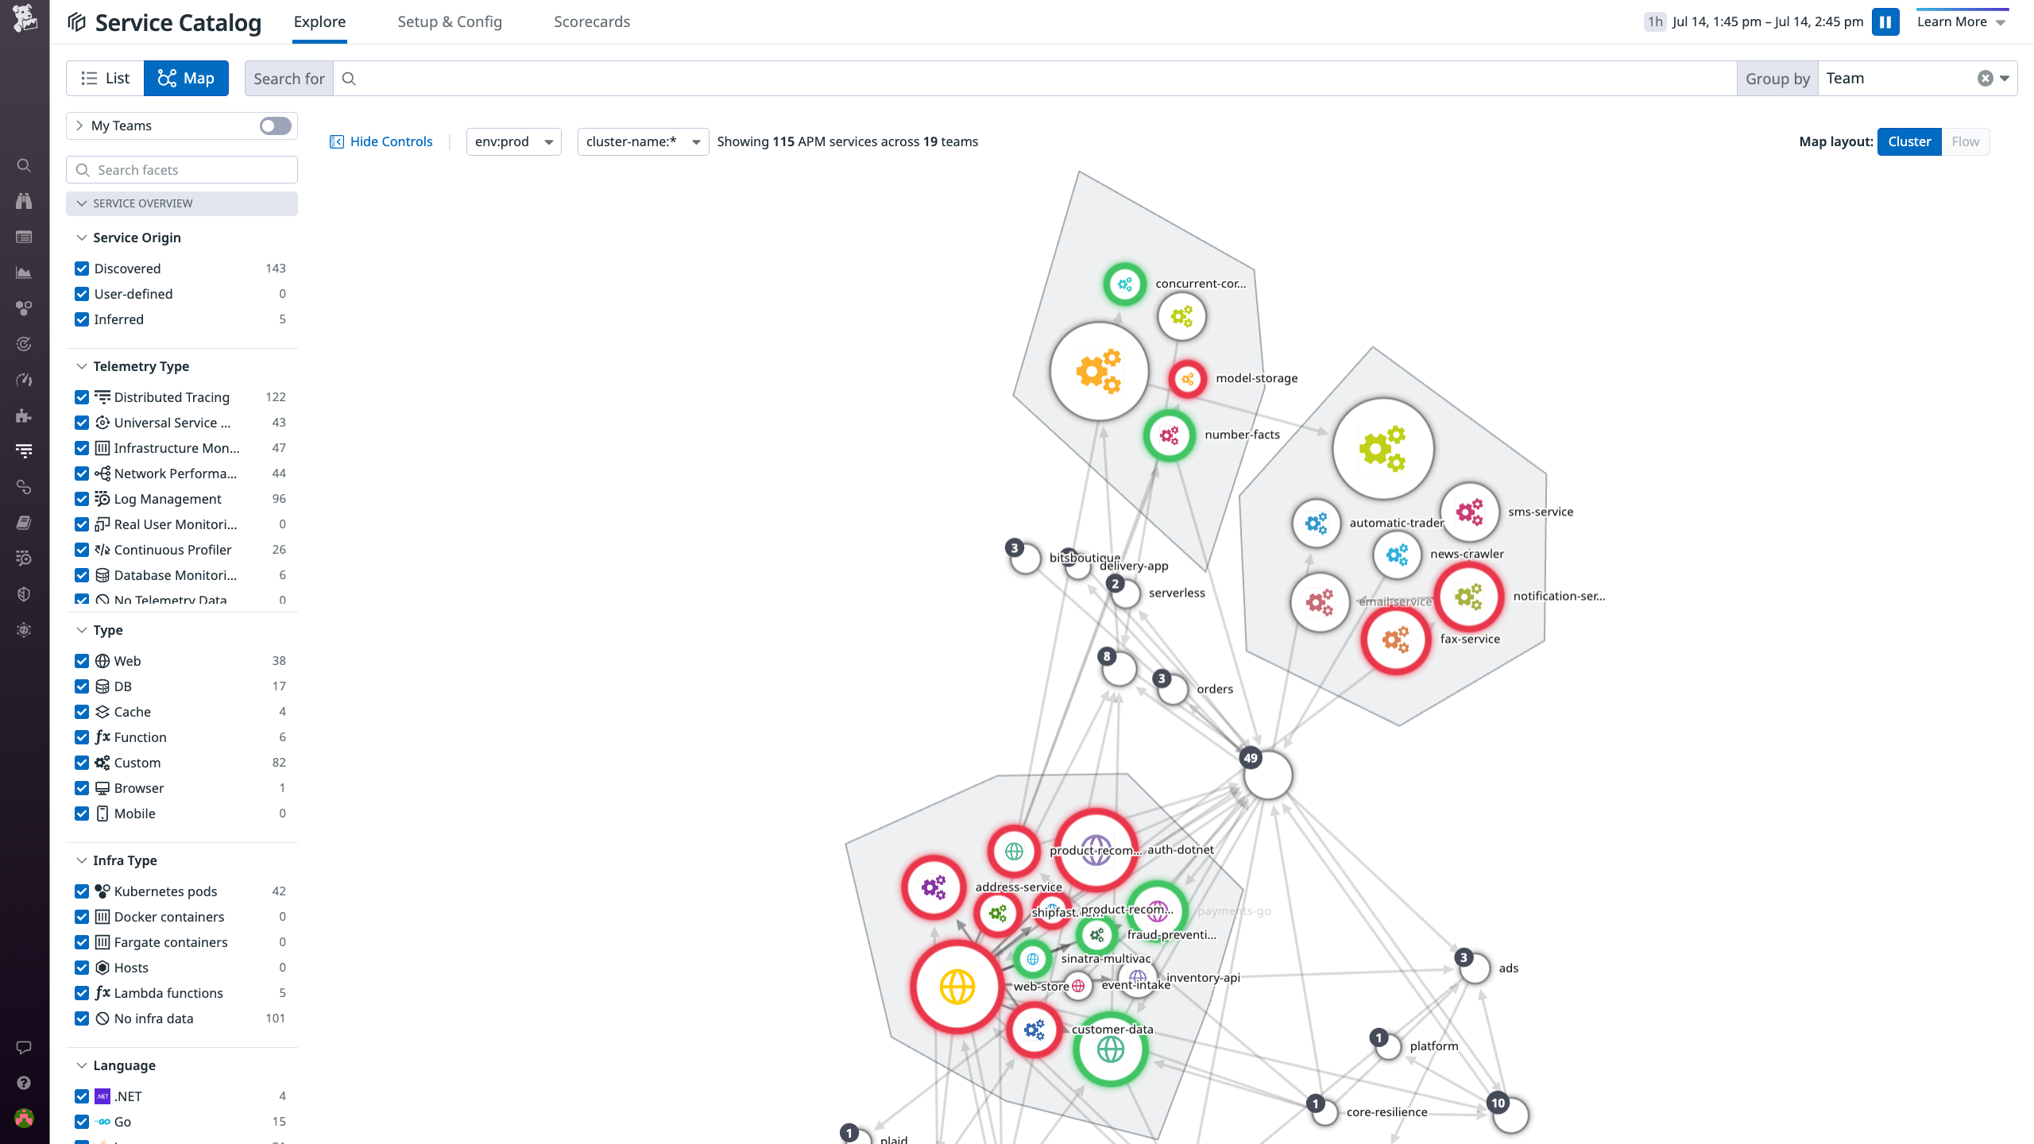Screen dimensions: 2034x1144
Task: Switch map layout to Flow
Action: [x=1966, y=141]
